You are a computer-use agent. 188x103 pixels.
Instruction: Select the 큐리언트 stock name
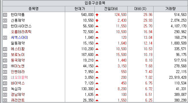[x=18, y=100]
